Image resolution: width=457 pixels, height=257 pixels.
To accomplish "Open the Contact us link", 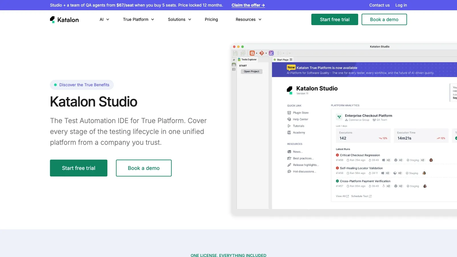I will pos(379,5).
